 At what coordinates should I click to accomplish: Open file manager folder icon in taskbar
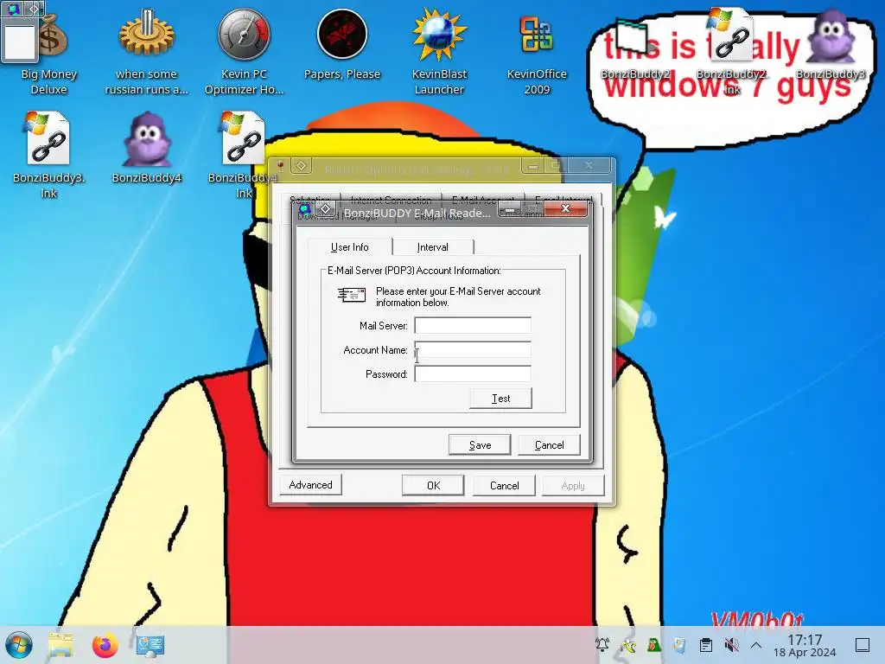[x=61, y=645]
